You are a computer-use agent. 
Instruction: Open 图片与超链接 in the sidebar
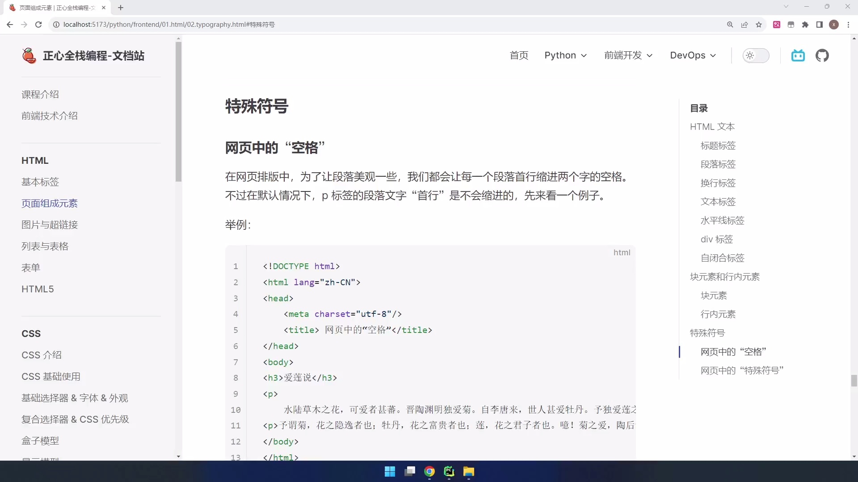(50, 224)
